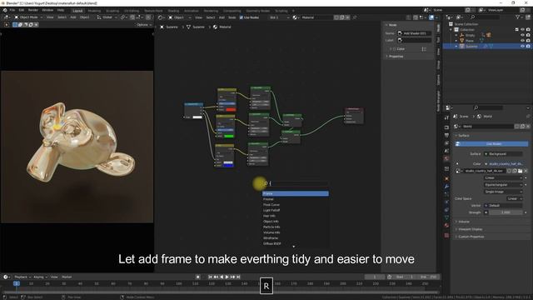
Task: Toggle visibility eye for Plane in the outliner
Action: pyautogui.click(x=522, y=41)
